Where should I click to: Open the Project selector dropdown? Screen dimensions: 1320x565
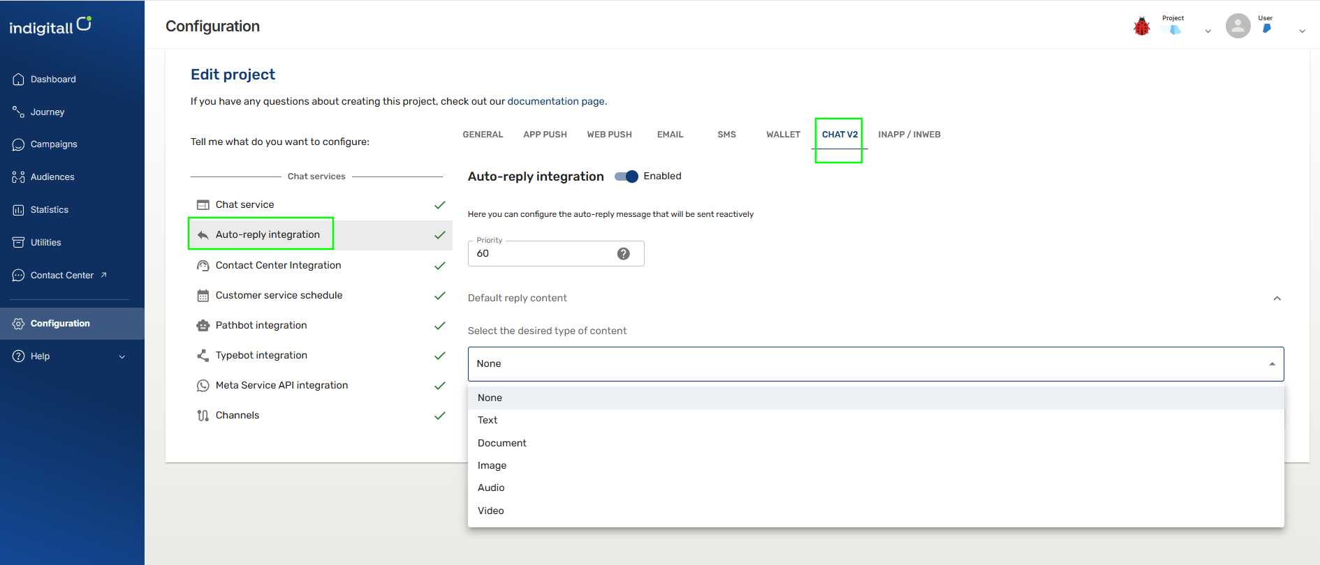[x=1208, y=31]
